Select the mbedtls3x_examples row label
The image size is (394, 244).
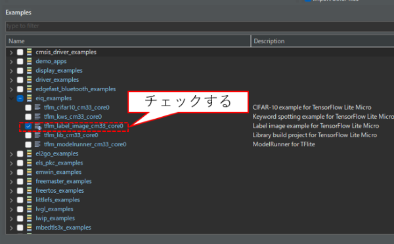(63, 228)
